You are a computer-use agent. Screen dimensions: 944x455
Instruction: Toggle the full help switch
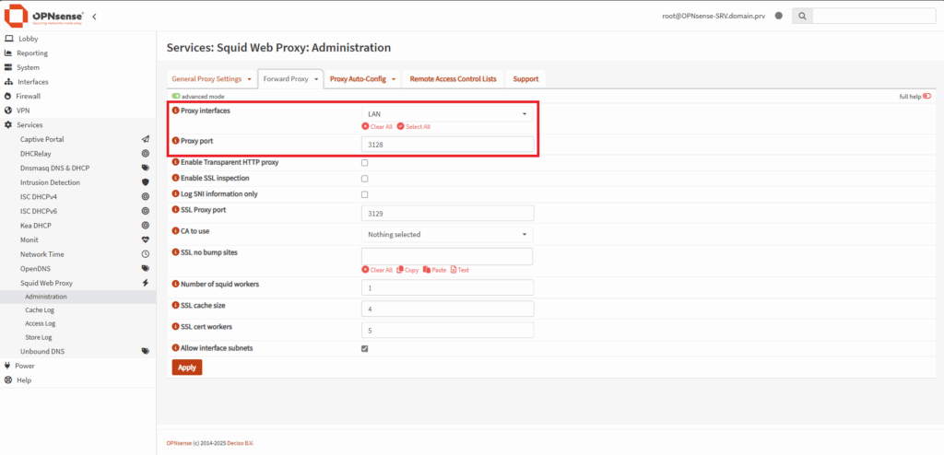pyautogui.click(x=926, y=97)
